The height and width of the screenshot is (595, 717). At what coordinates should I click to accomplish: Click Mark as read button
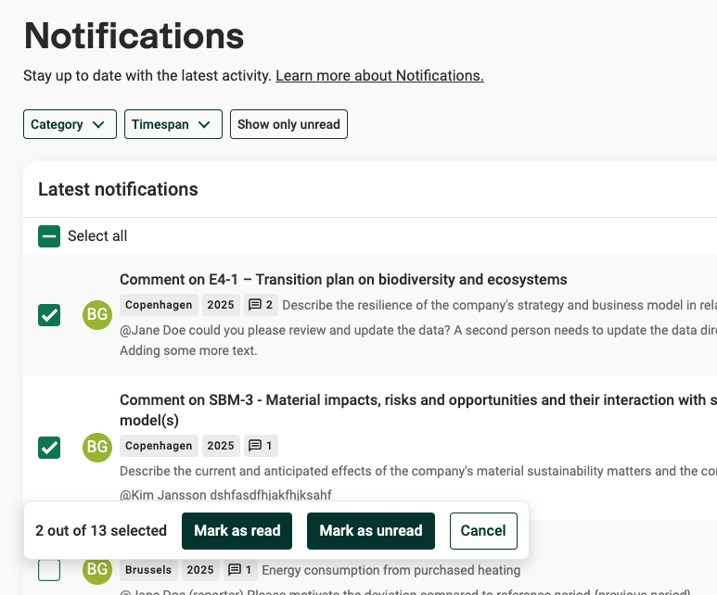coord(237,531)
